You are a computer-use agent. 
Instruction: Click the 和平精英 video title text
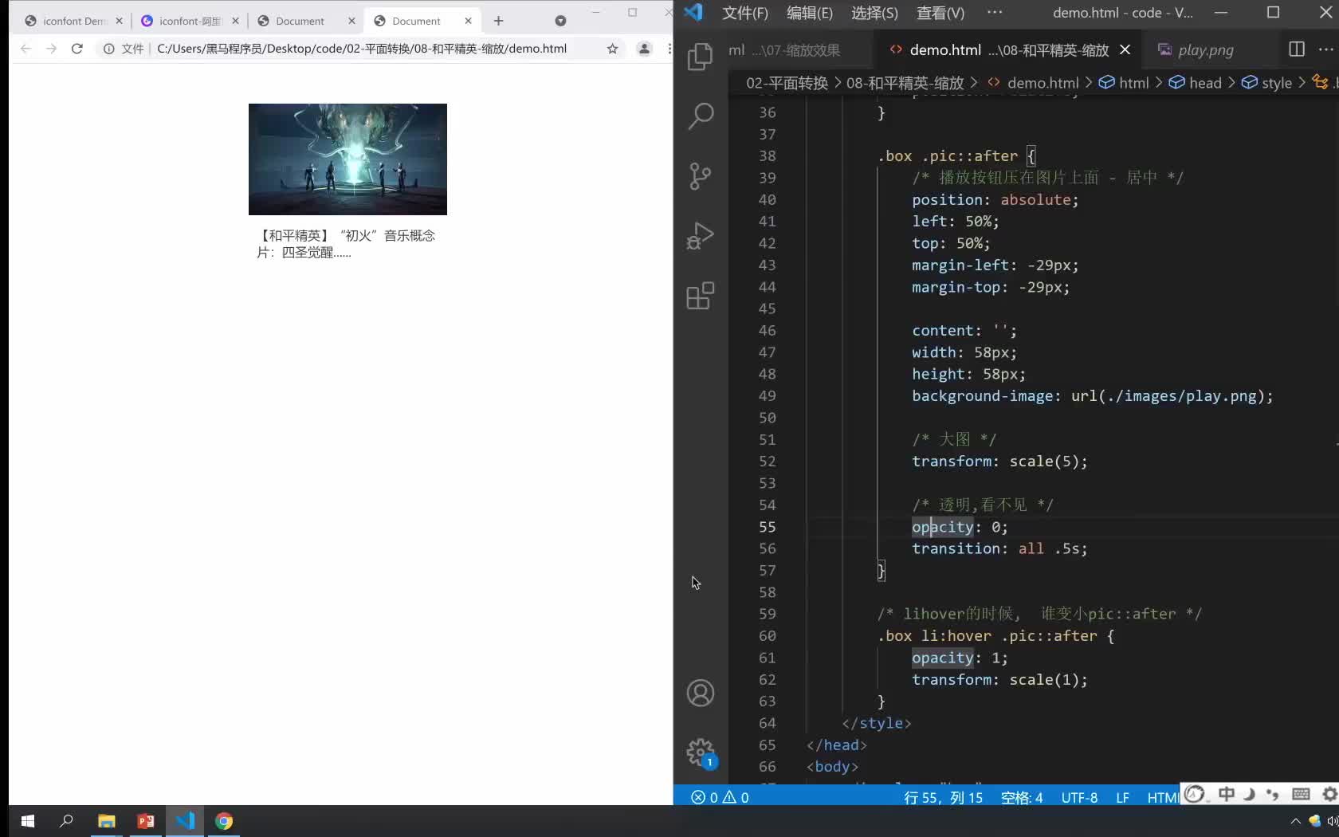point(346,244)
